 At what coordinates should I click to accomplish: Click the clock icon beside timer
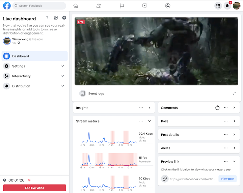(x=5, y=180)
